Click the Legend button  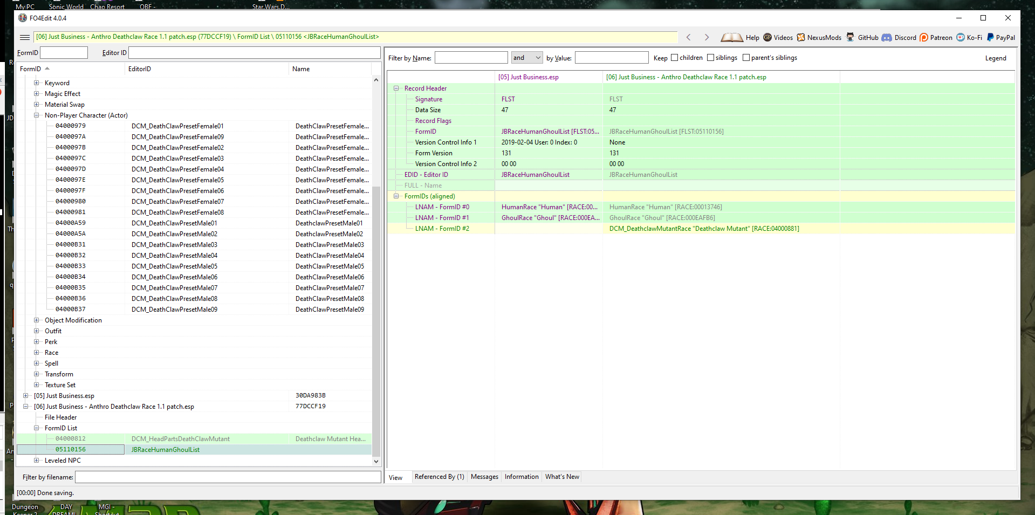click(x=996, y=58)
